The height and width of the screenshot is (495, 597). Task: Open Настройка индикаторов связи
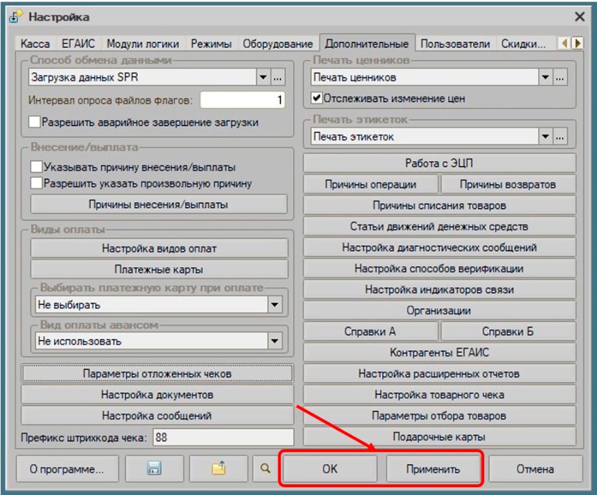[x=439, y=290]
